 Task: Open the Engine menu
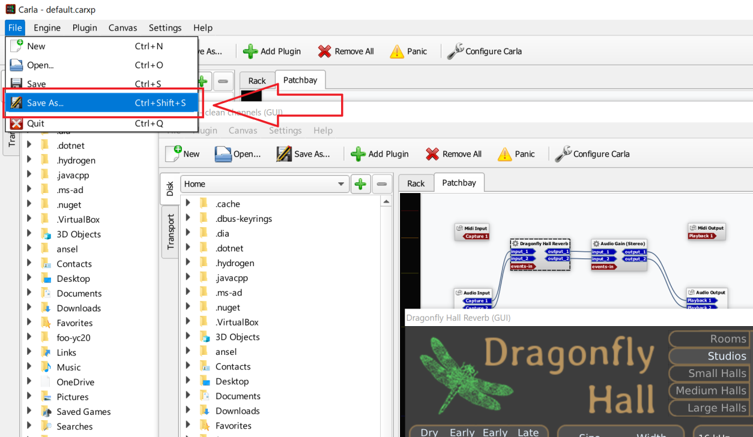[x=47, y=28]
